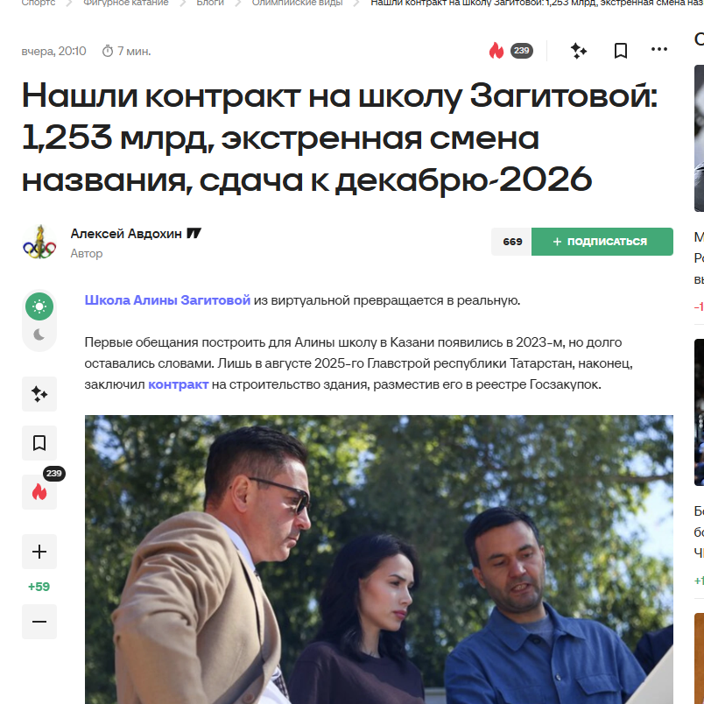The image size is (704, 704).
Task: Click sparkle icon in left sidebar
Action: [x=39, y=394]
